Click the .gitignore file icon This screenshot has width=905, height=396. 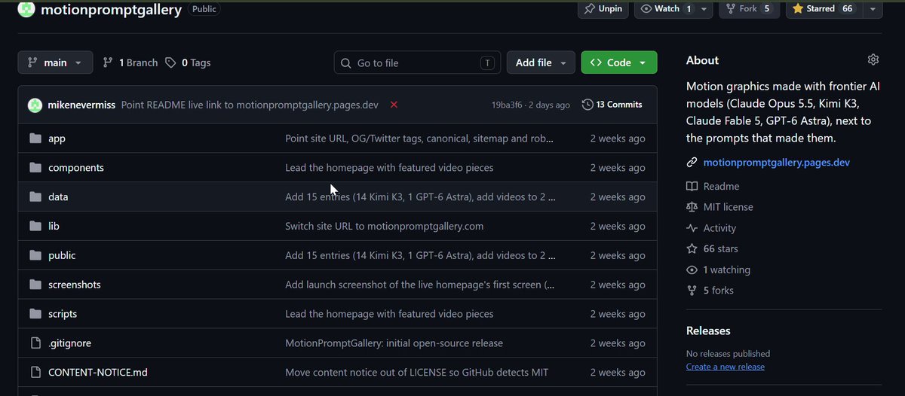pyautogui.click(x=35, y=343)
